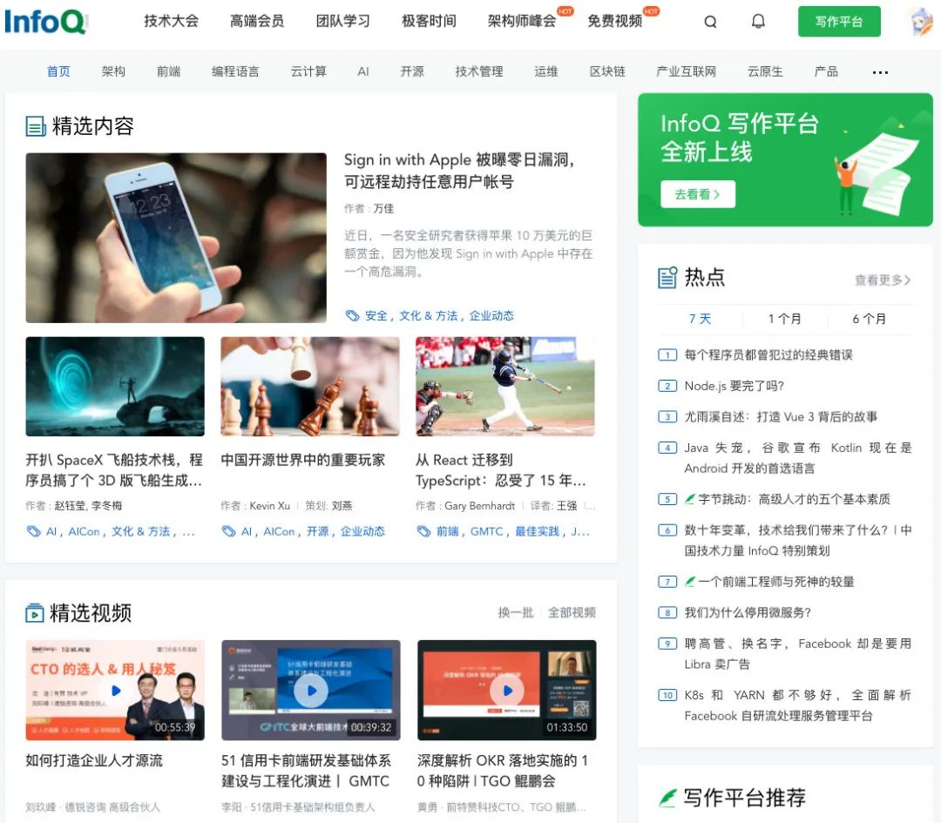Open 高端会员 in the top menu
Viewport: 941px width, 823px height.
click(x=257, y=21)
